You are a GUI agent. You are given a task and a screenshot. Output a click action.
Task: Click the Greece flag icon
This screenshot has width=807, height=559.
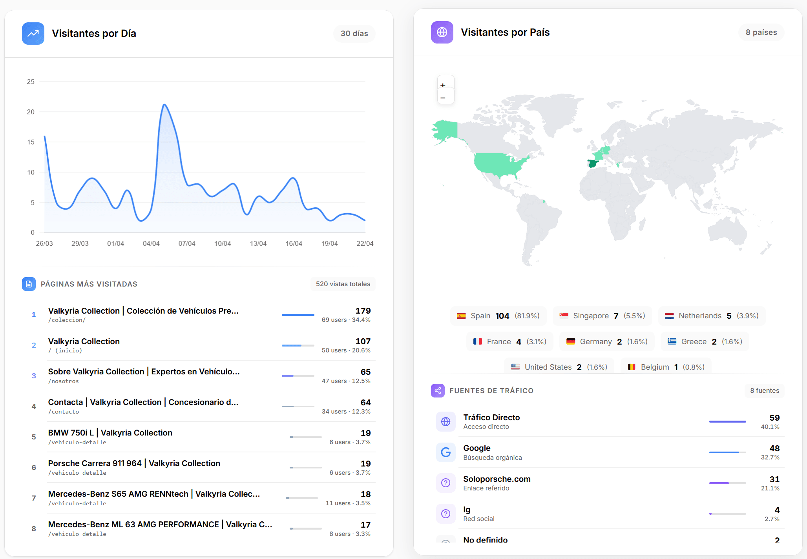click(672, 341)
